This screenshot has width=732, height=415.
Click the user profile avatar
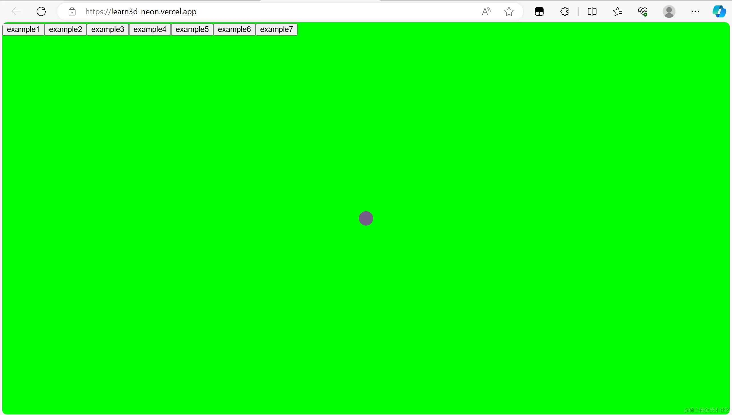[669, 12]
